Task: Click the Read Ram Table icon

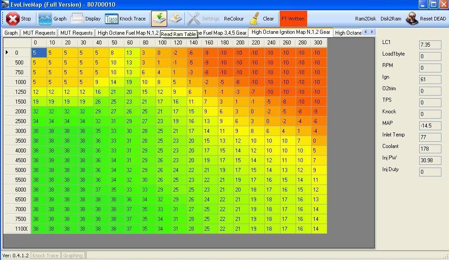Action: tap(159, 18)
